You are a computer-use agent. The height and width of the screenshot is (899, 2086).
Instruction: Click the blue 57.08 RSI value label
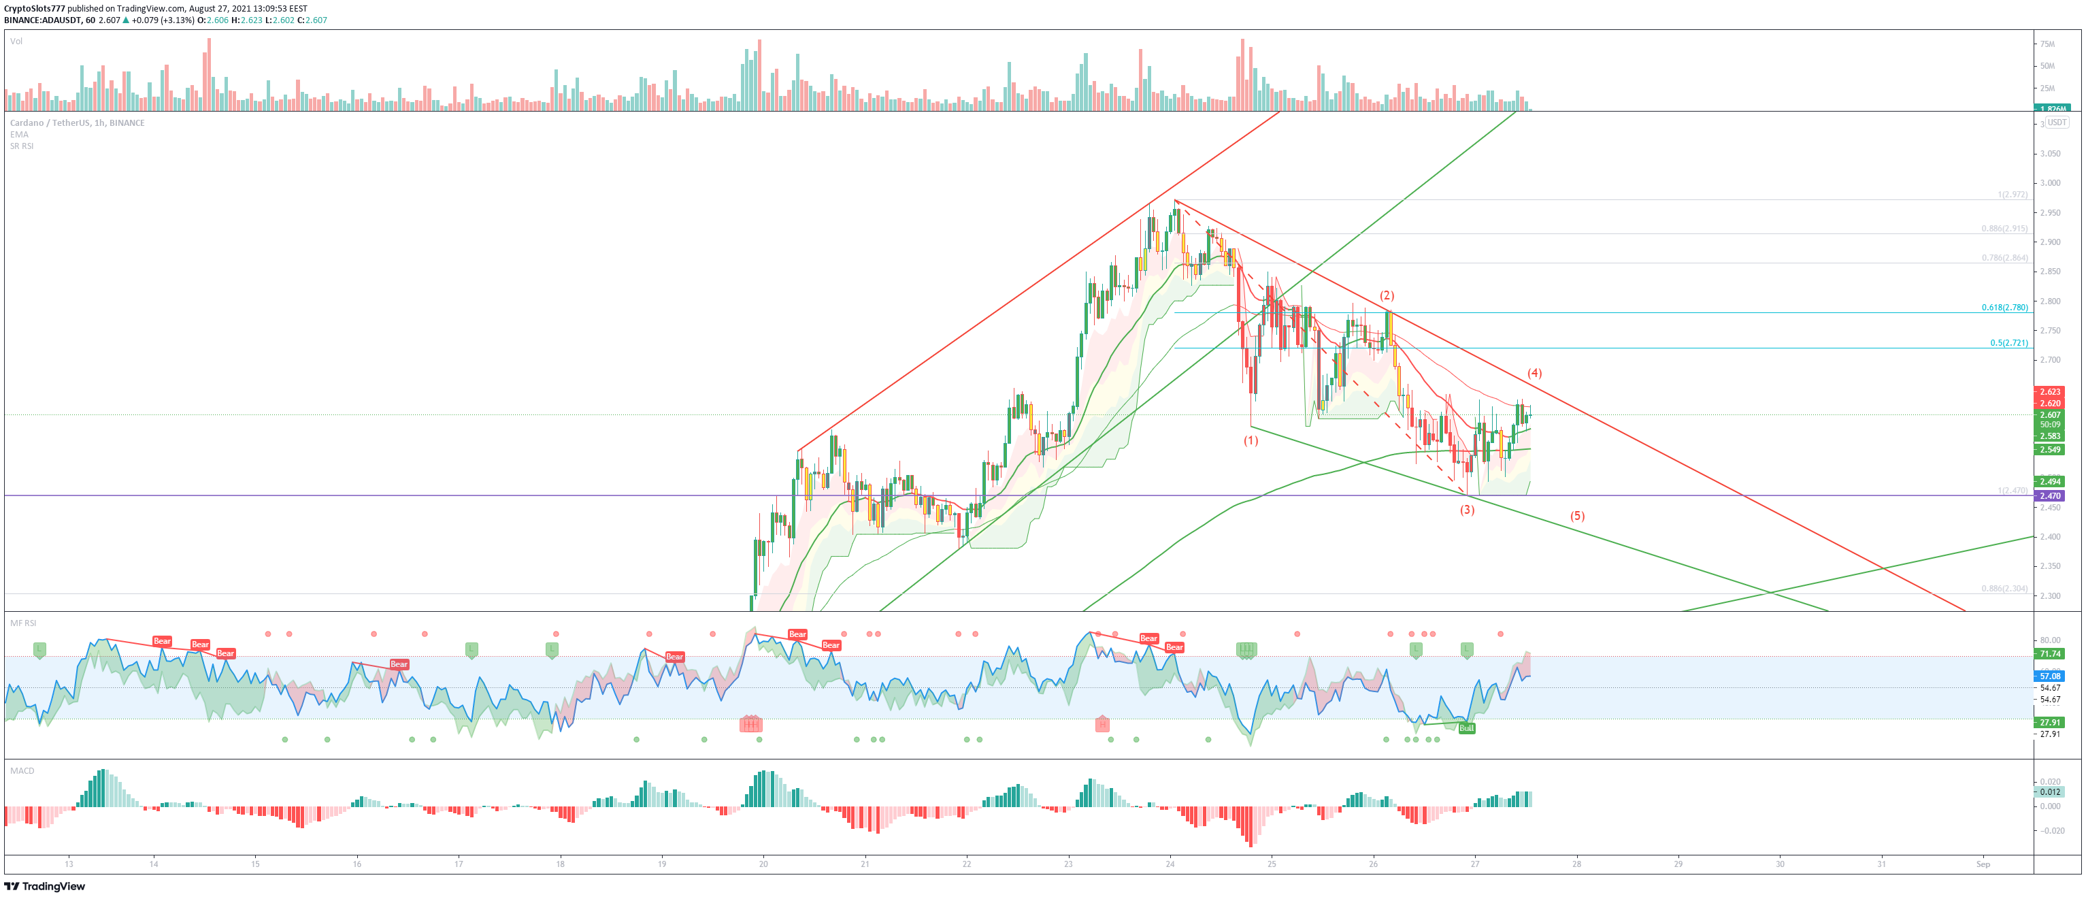point(2049,676)
